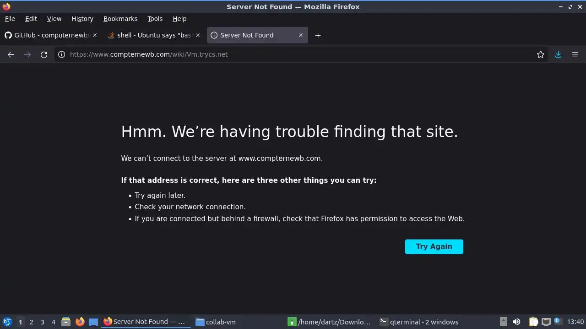586x329 pixels.
Task: Close the shell - Ubuntu says tab
Action: [x=198, y=35]
